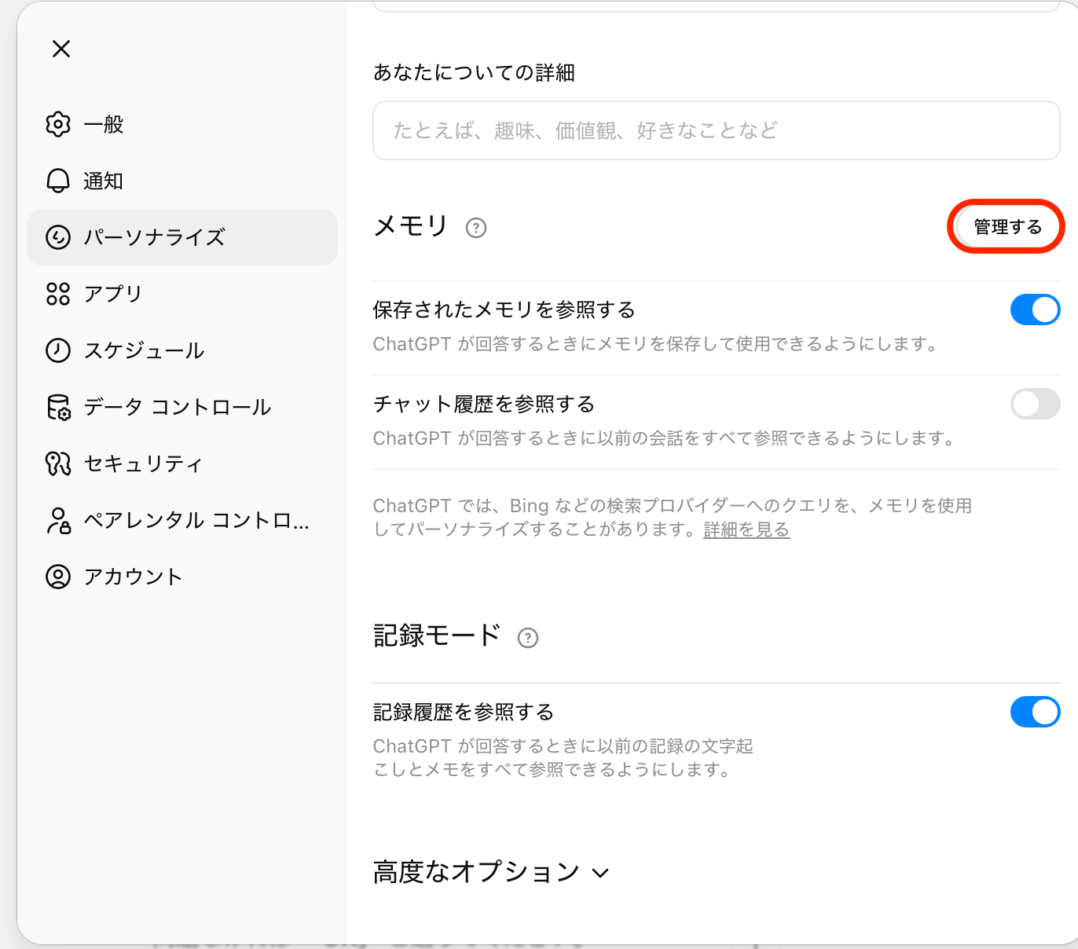Image resolution: width=1078 pixels, height=949 pixels.
Task: Click the Parental Controls (ペアレンタル コントロール) icon
Action: tap(58, 520)
